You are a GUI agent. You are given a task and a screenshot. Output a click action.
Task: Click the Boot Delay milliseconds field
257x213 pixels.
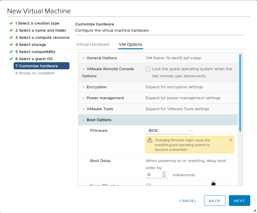[154, 175]
